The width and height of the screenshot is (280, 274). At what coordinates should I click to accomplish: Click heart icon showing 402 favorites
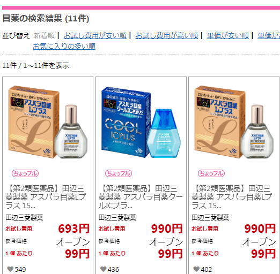coord(196,269)
